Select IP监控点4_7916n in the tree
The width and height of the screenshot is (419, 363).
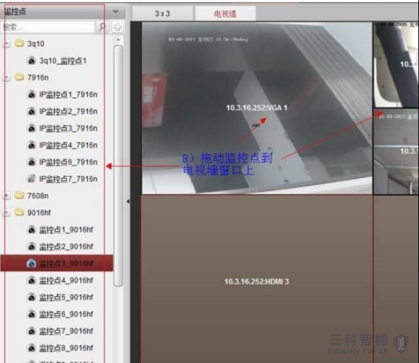pyautogui.click(x=68, y=145)
